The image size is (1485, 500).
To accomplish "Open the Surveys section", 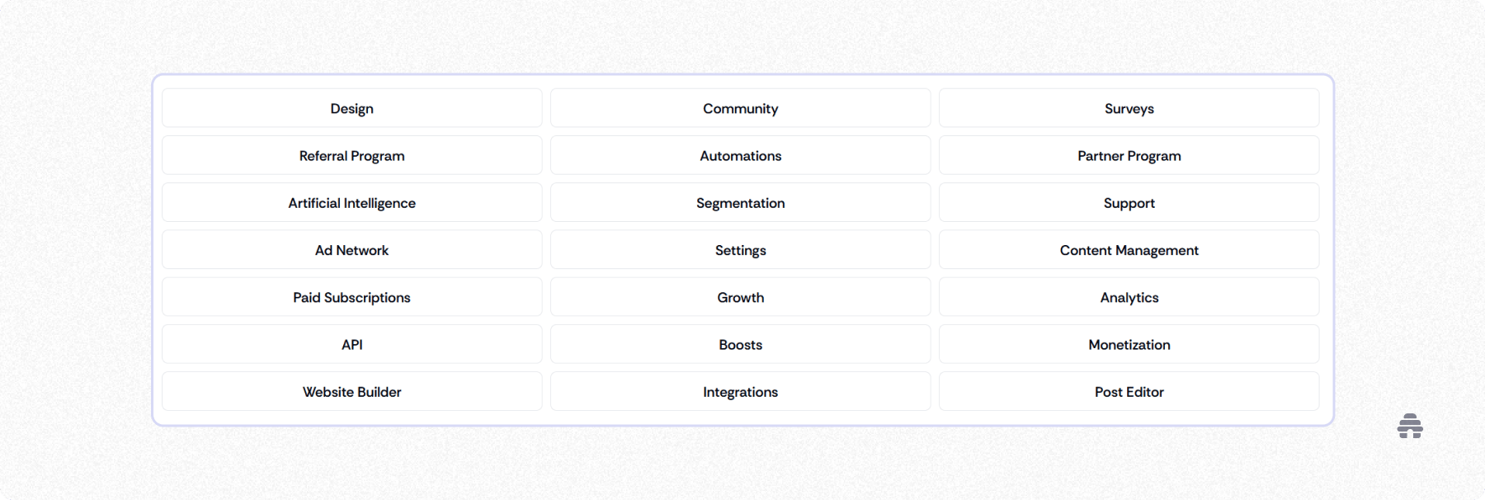I will [1129, 107].
